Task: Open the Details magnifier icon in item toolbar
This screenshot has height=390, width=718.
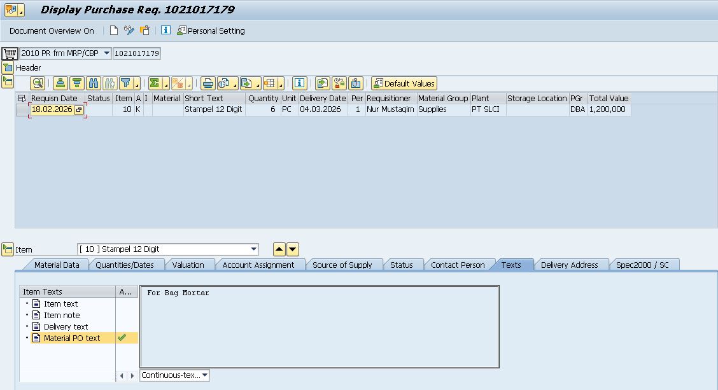Action: point(38,83)
